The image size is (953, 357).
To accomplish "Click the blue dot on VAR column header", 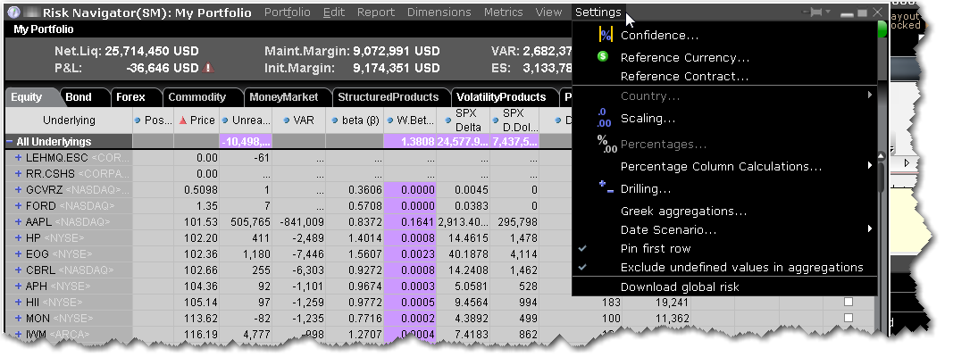I will click(280, 120).
